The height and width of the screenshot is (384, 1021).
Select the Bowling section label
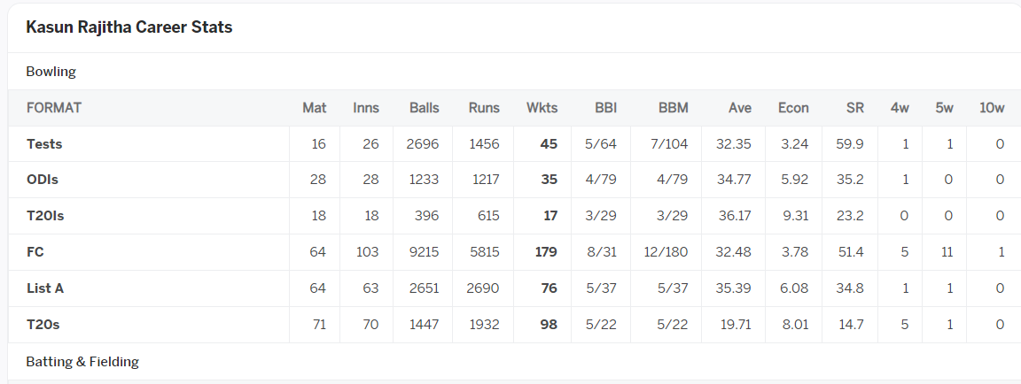[x=51, y=73]
